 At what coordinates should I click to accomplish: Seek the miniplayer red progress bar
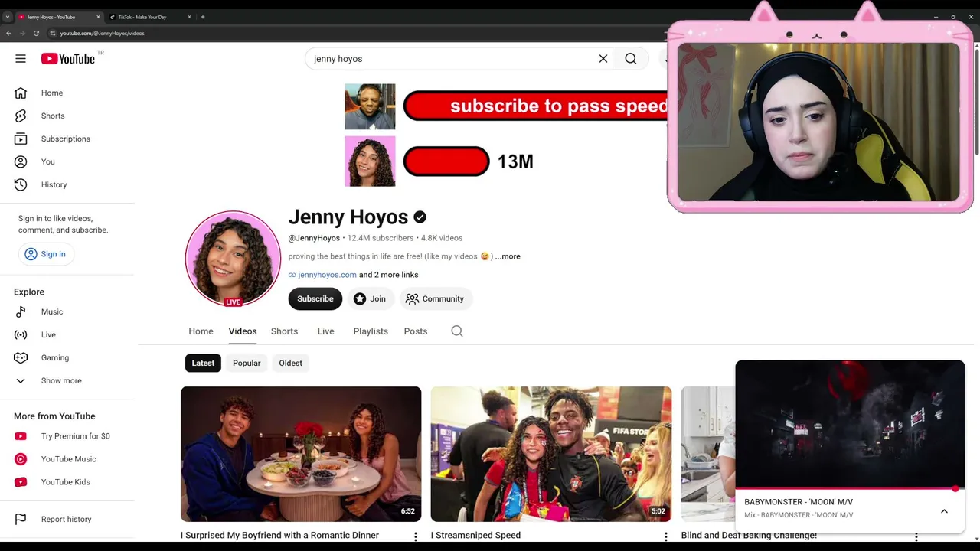point(850,488)
